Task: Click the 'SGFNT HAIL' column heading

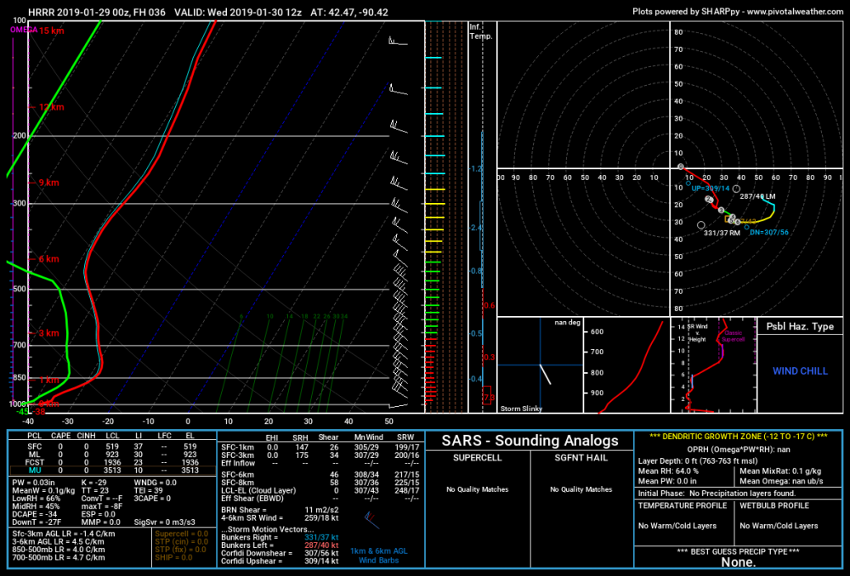Action: pyautogui.click(x=581, y=458)
